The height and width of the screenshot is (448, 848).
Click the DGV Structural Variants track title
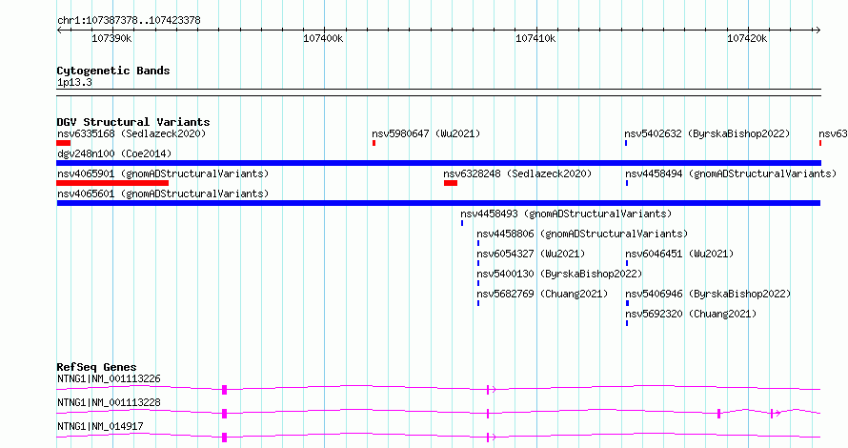point(133,122)
